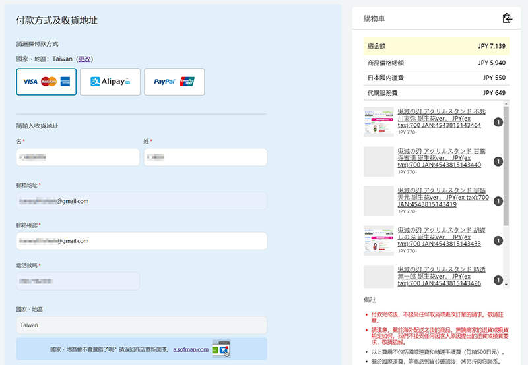Image resolution: width=528 pixels, height=365 pixels.
Task: Click the shop return icon beside a.sofmap.com
Action: tap(220, 349)
